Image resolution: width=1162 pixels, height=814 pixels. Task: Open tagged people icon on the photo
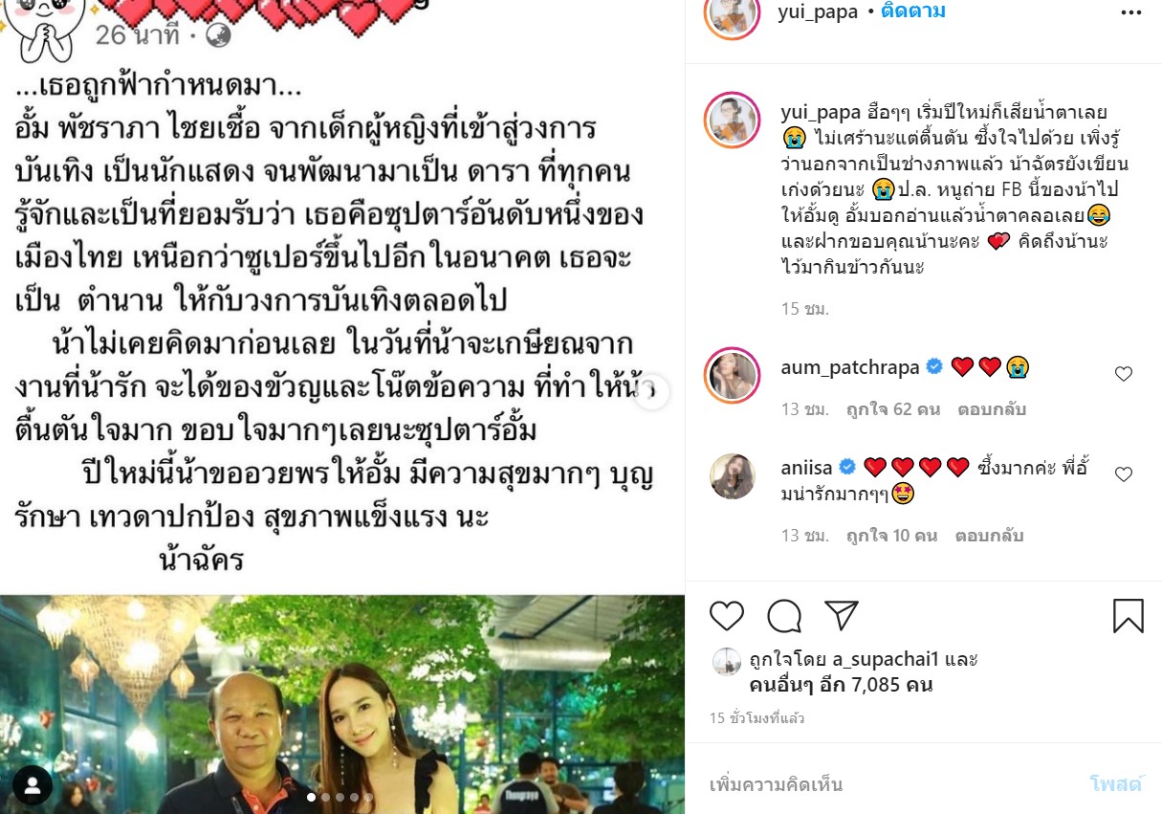pos(33,785)
